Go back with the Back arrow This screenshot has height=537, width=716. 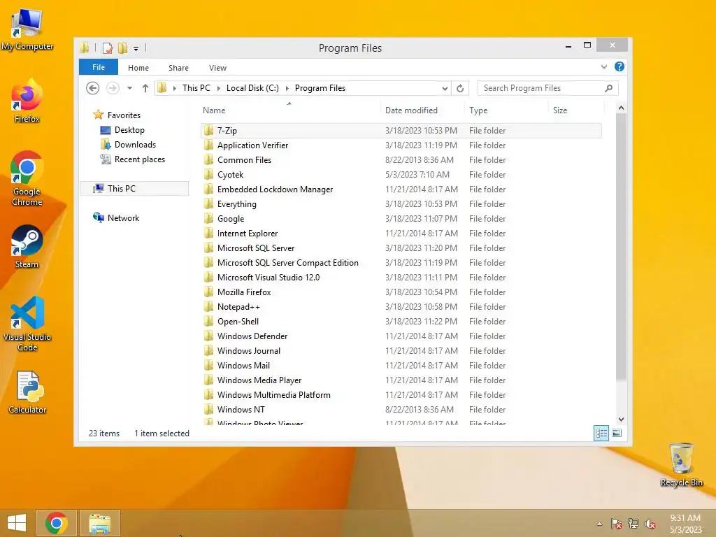pos(93,88)
